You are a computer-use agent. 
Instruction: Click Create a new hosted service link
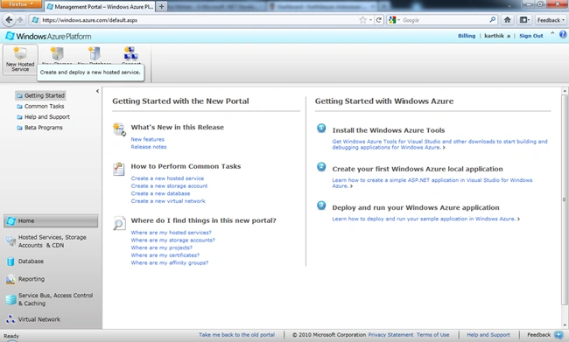[167, 178]
